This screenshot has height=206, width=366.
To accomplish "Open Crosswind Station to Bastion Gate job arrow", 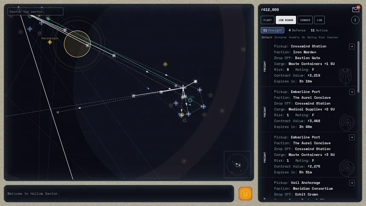I will click(x=352, y=46).
